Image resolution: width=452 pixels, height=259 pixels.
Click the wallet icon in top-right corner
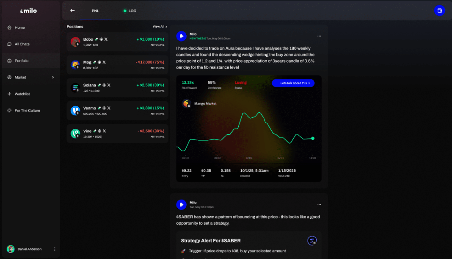pyautogui.click(x=439, y=11)
